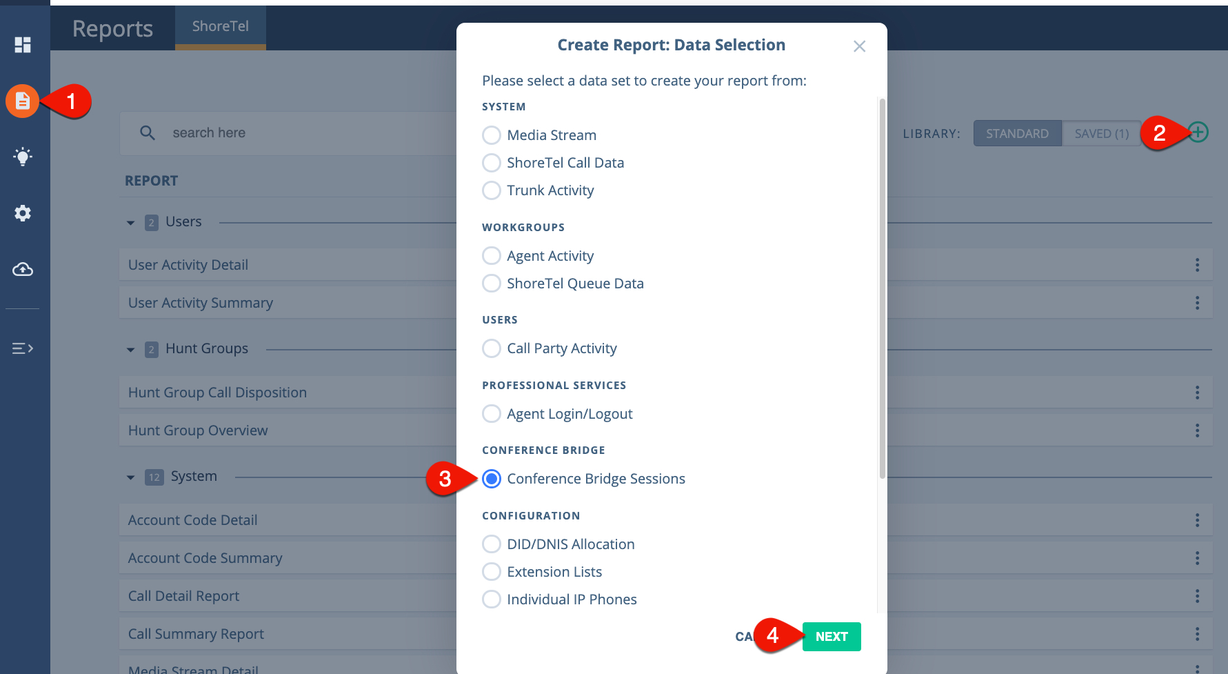Open the User Activity Detail report
The width and height of the screenshot is (1228, 674).
(x=188, y=265)
